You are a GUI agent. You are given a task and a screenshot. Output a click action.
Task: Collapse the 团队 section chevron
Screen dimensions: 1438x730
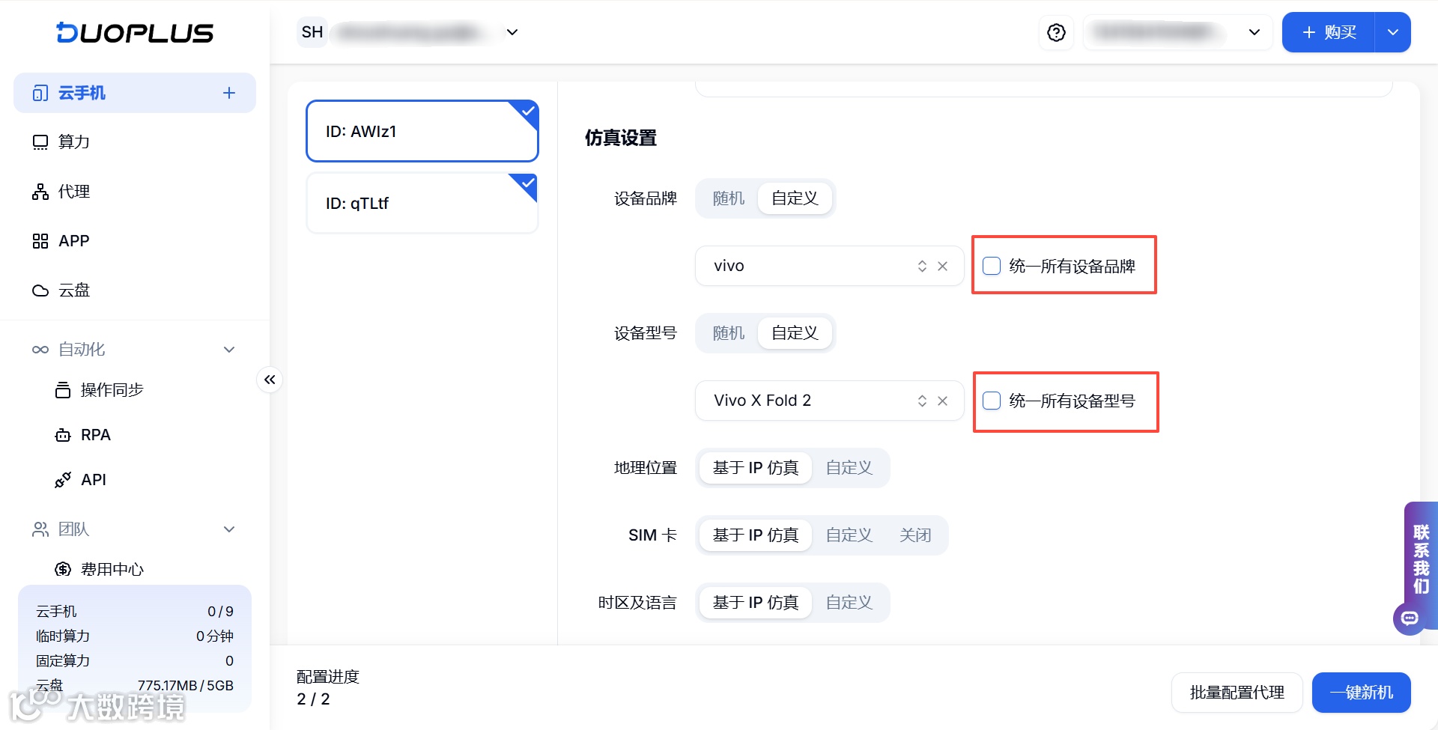pos(229,529)
